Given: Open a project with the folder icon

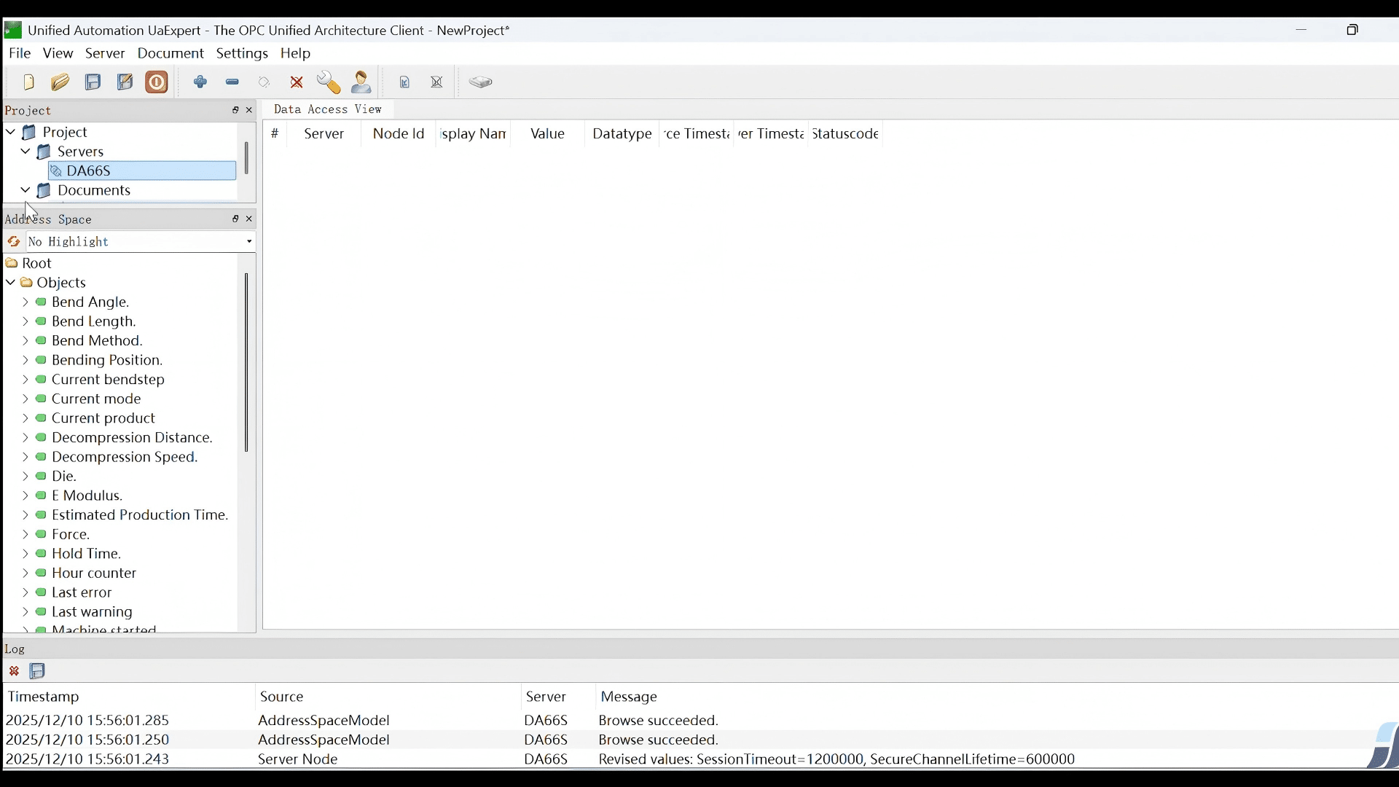Looking at the screenshot, I should pos(60,82).
